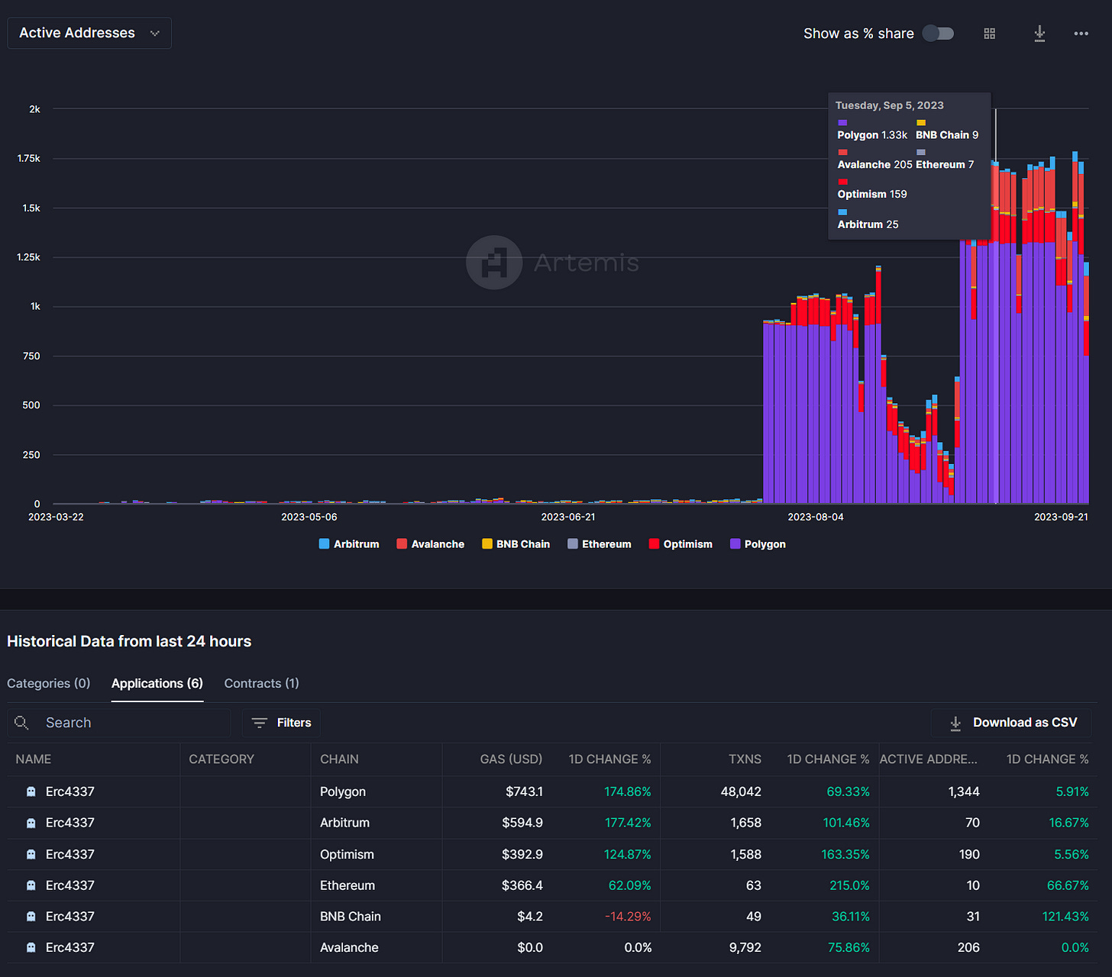The image size is (1112, 977).
Task: Click the Filters lines icon
Action: click(260, 723)
